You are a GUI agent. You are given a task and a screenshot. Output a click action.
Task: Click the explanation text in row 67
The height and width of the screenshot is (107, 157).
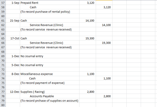point(46,47)
